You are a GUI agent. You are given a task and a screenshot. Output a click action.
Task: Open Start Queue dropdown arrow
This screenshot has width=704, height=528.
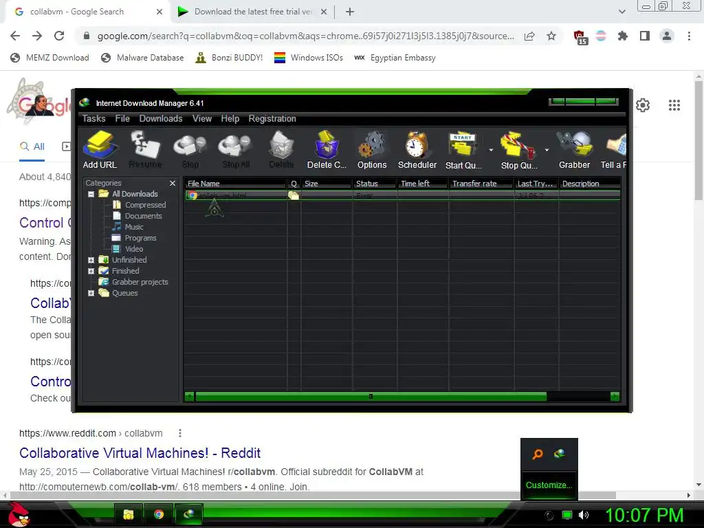(491, 150)
